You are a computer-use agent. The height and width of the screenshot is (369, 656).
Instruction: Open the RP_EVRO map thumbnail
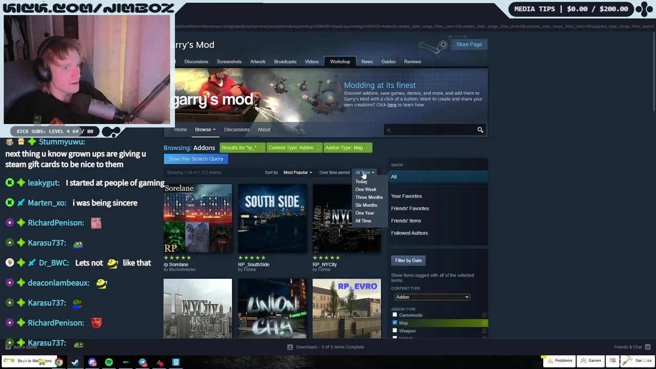(347, 309)
